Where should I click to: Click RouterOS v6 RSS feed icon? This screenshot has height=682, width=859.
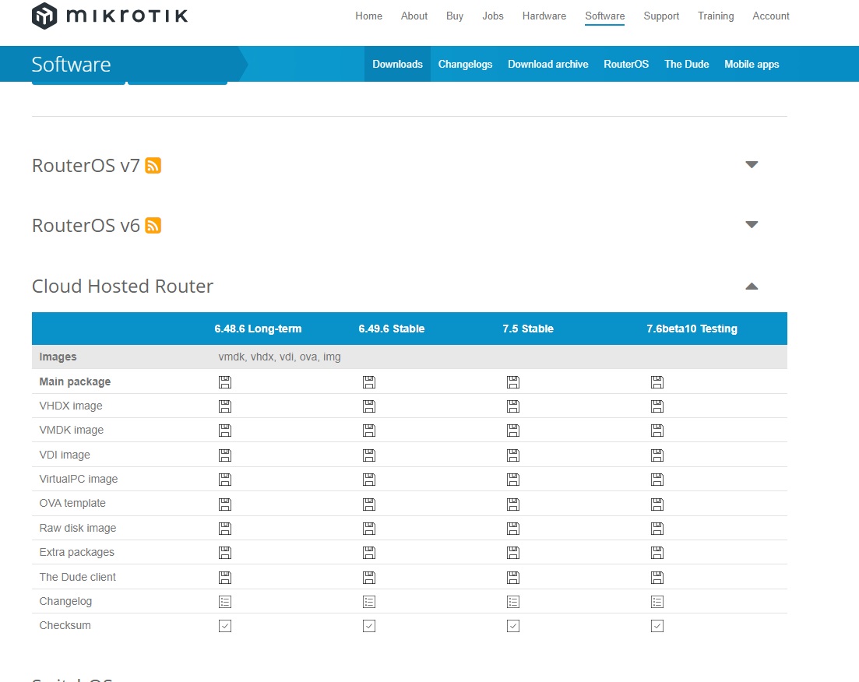click(153, 226)
